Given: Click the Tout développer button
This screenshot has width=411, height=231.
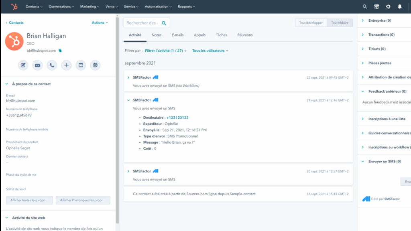Looking at the screenshot, I should (311, 23).
